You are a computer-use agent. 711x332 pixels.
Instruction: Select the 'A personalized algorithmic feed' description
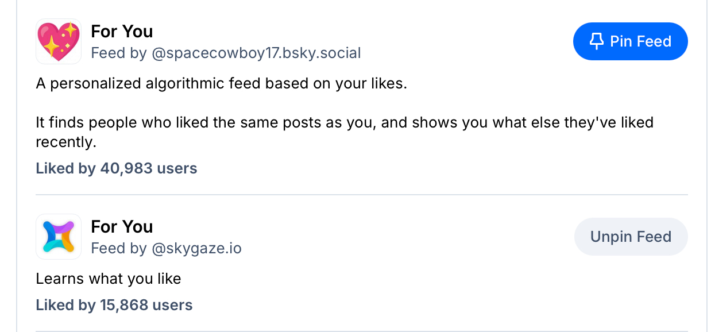click(221, 84)
